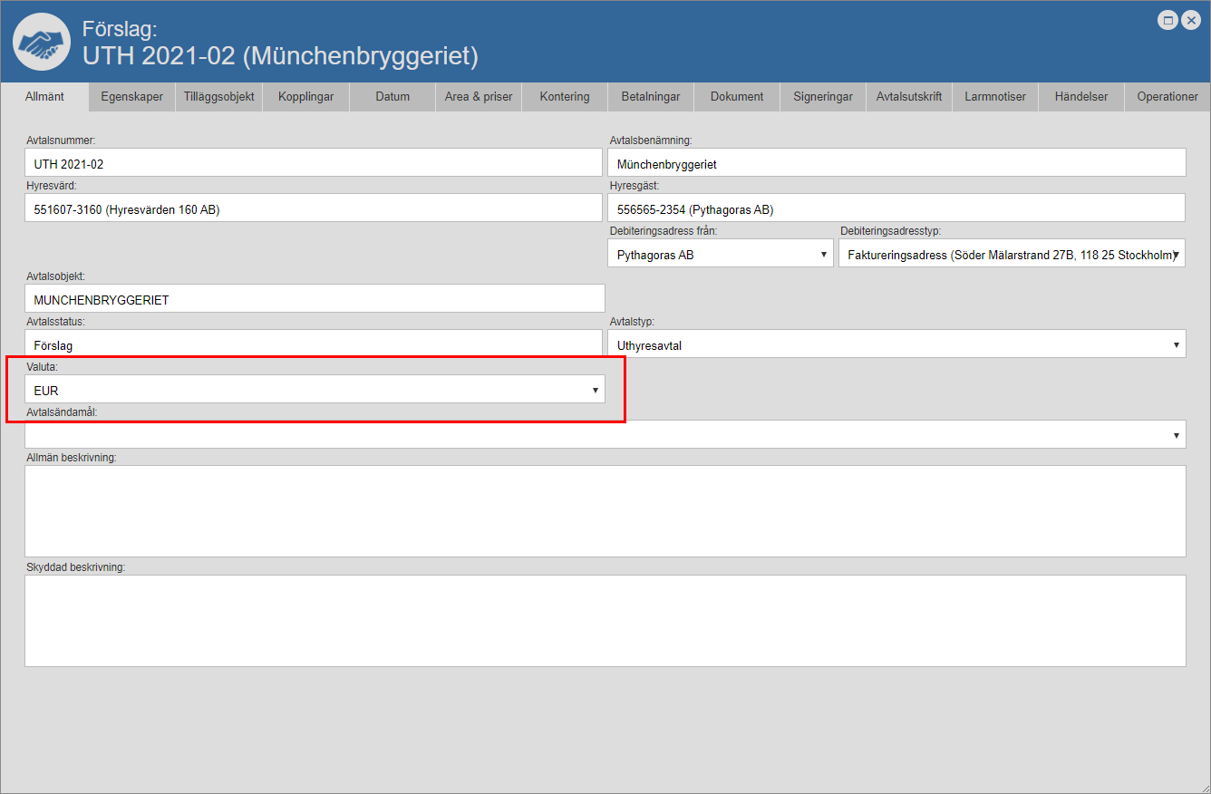Click the handshake agreement icon in header
This screenshot has width=1211, height=794.
point(42,42)
